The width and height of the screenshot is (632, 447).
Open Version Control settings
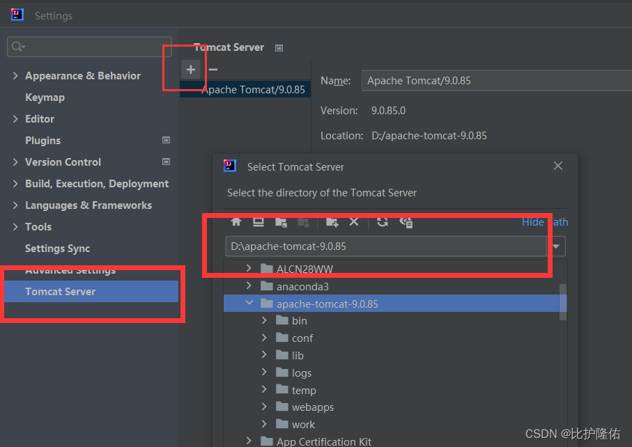63,162
